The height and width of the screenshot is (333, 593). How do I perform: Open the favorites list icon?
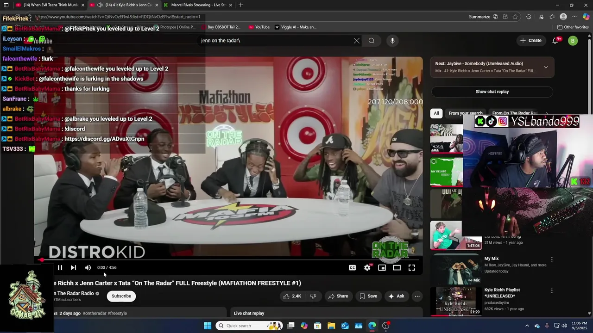(552, 17)
